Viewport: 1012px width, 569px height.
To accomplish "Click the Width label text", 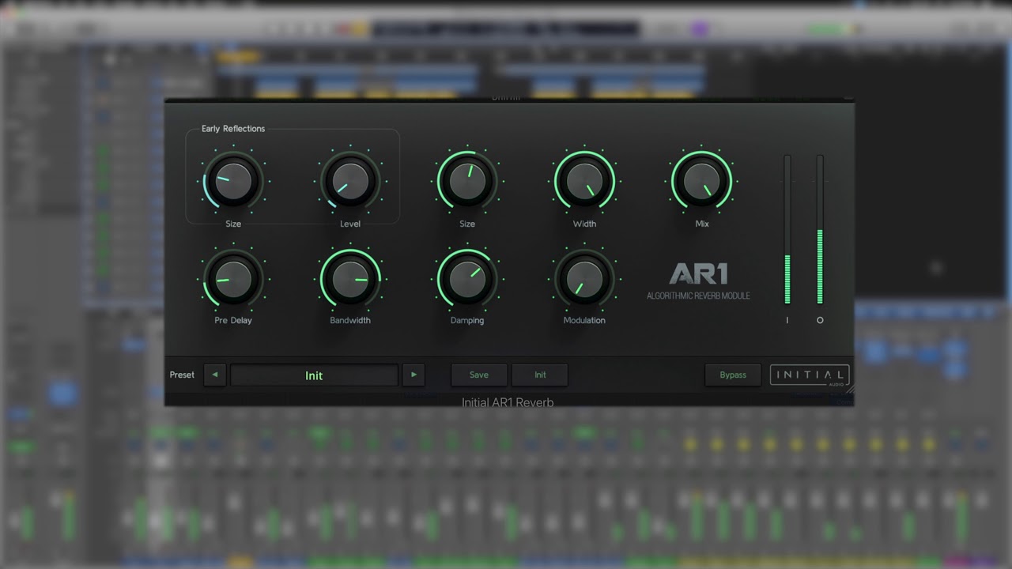I will click(x=584, y=224).
